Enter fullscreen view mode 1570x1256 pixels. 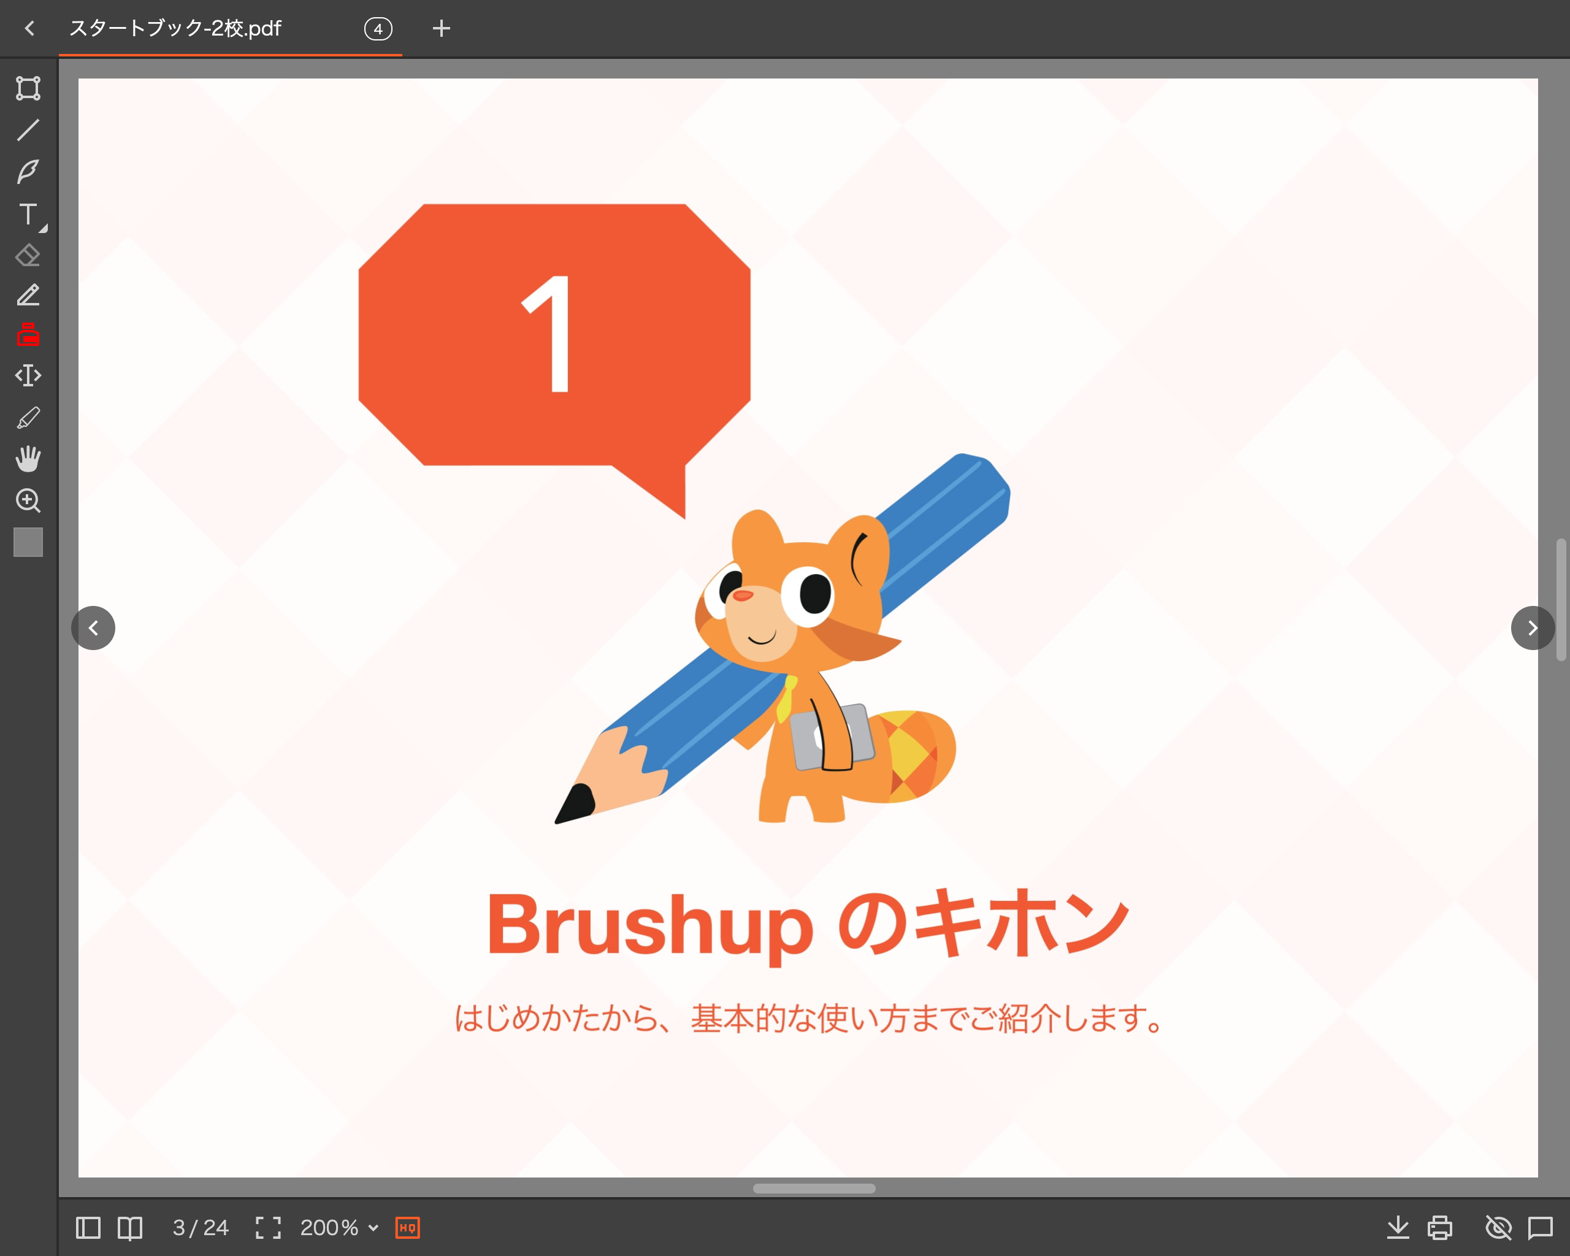pyautogui.click(x=268, y=1228)
